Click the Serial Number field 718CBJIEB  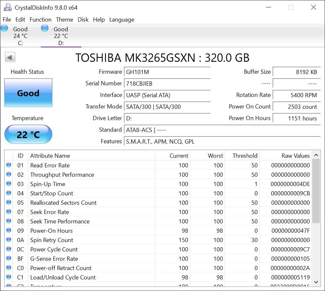coord(167,84)
